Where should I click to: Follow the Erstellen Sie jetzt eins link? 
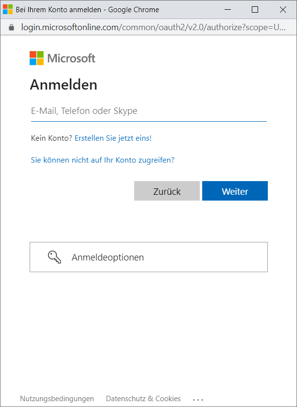tap(113, 138)
